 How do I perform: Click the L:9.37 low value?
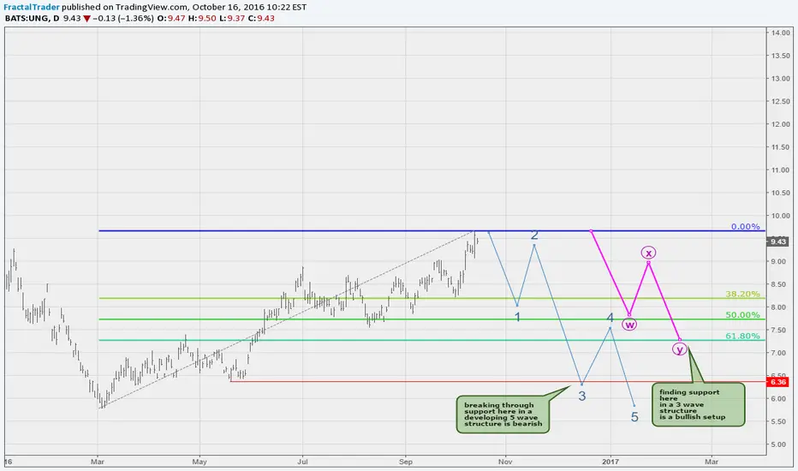(x=232, y=18)
